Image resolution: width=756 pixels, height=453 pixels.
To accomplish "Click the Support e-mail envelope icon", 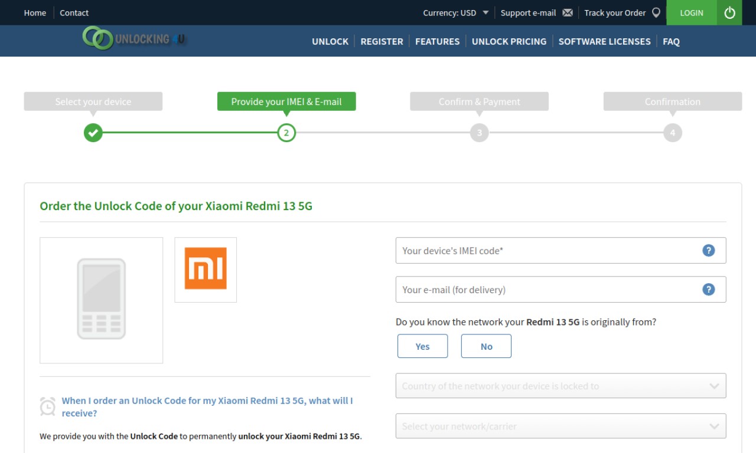I will click(568, 13).
